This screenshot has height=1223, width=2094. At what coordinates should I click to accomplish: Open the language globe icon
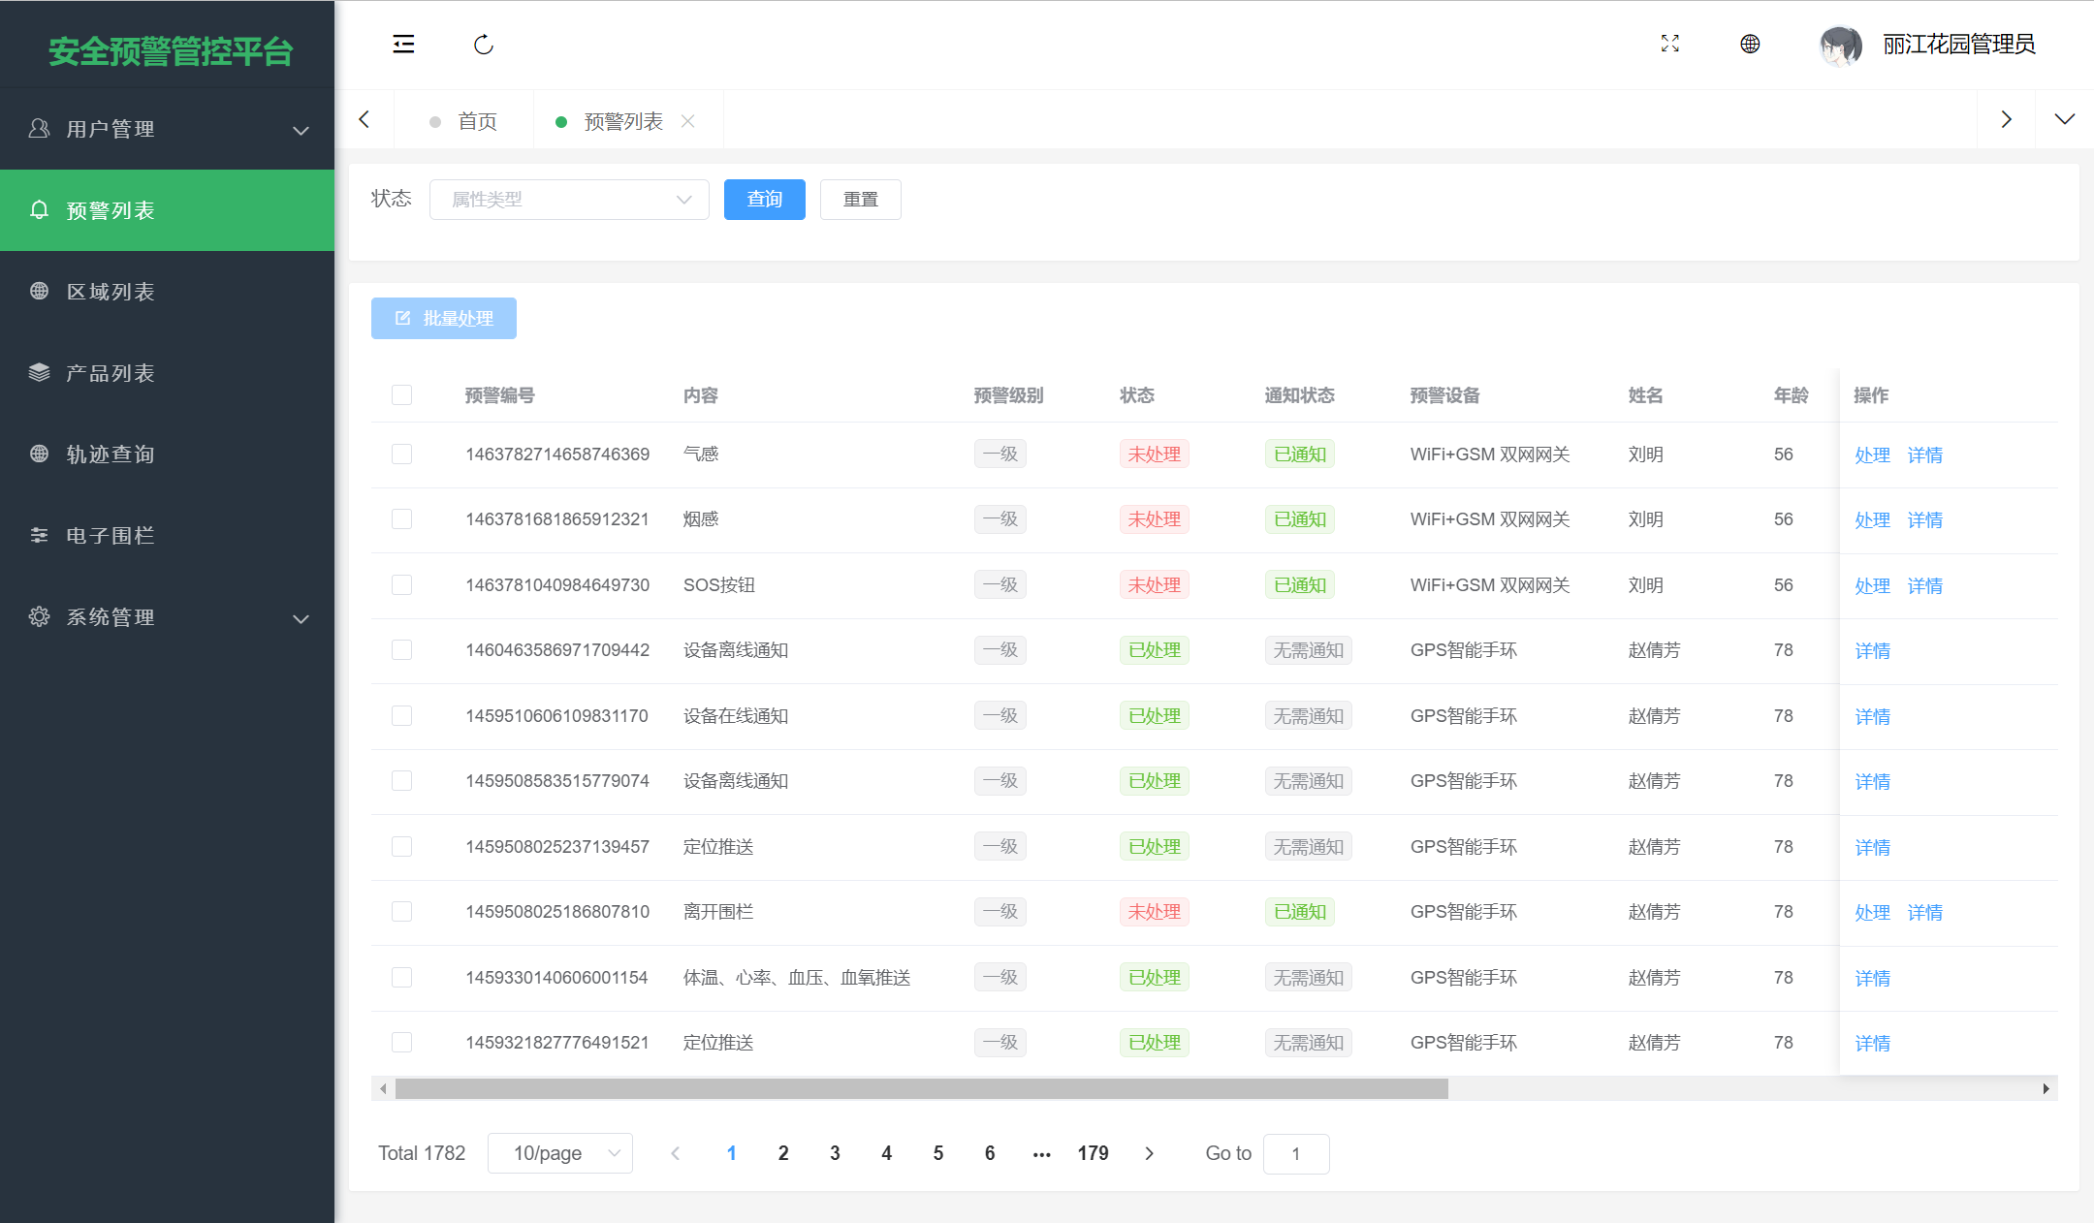point(1749,44)
